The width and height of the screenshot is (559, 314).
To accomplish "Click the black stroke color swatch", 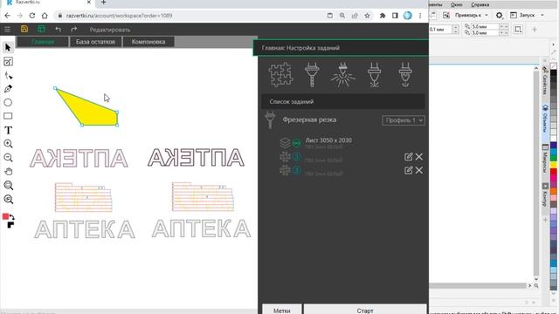I will (x=10, y=225).
